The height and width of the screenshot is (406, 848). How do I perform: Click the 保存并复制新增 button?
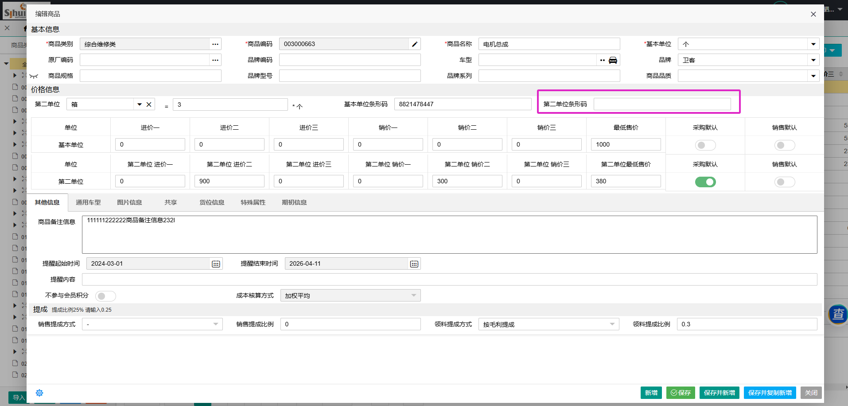tap(770, 393)
